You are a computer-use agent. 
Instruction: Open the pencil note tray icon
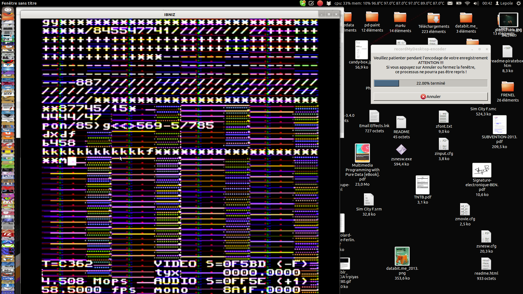click(311, 3)
